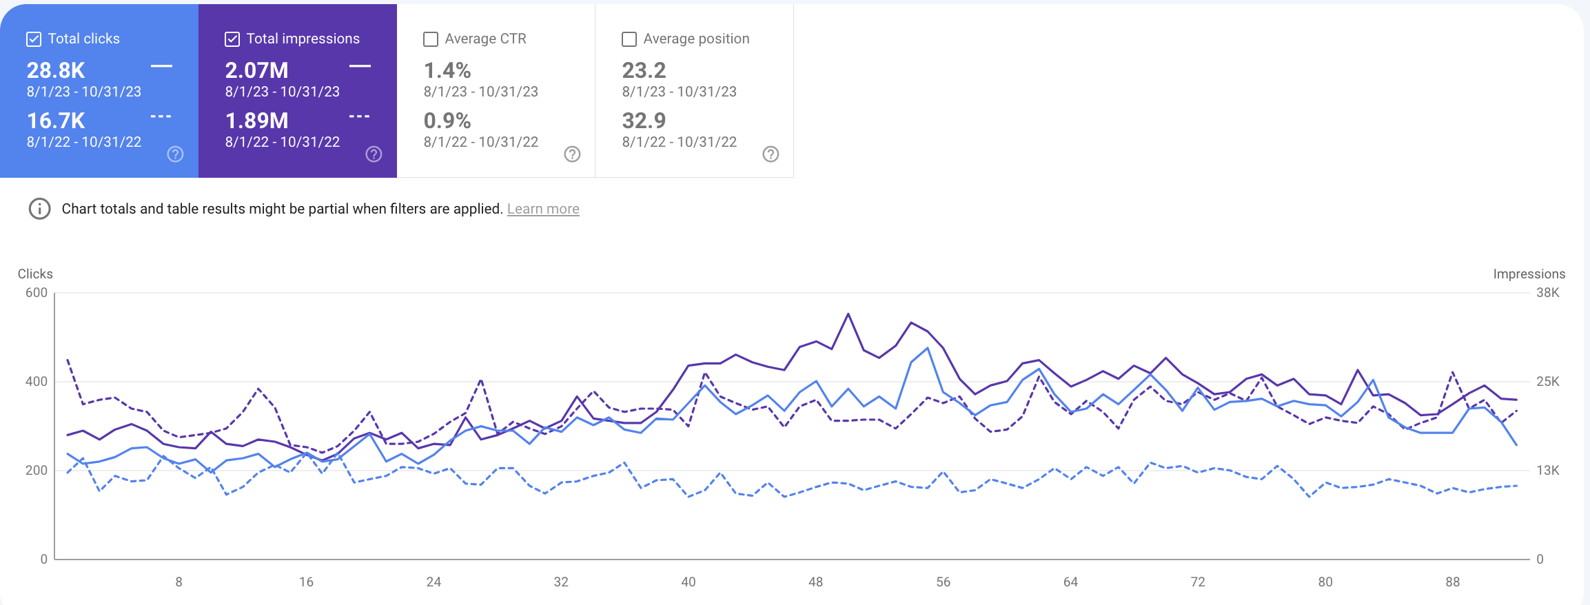This screenshot has height=605, width=1590.
Task: Open help tooltip on Total impressions card
Action: tap(374, 153)
